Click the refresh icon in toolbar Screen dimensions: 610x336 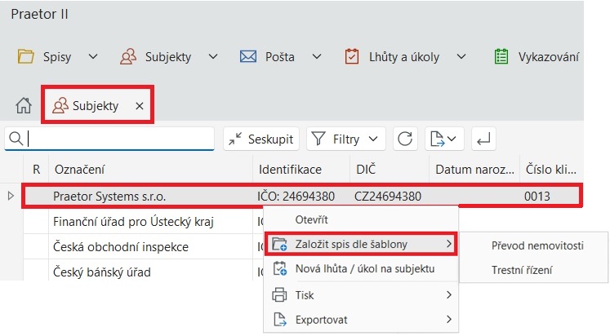[405, 139]
